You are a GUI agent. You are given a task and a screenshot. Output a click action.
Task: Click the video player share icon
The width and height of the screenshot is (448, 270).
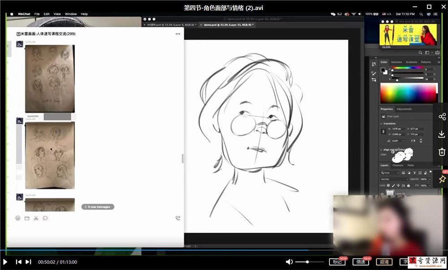442,117
